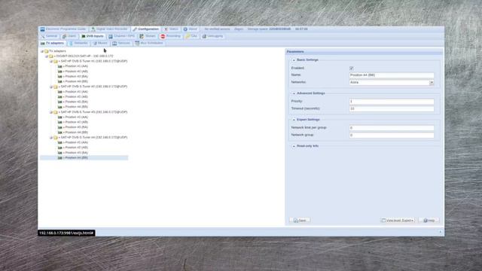Collapse the TV adapters root node
This screenshot has width=482, height=271.
point(42,51)
